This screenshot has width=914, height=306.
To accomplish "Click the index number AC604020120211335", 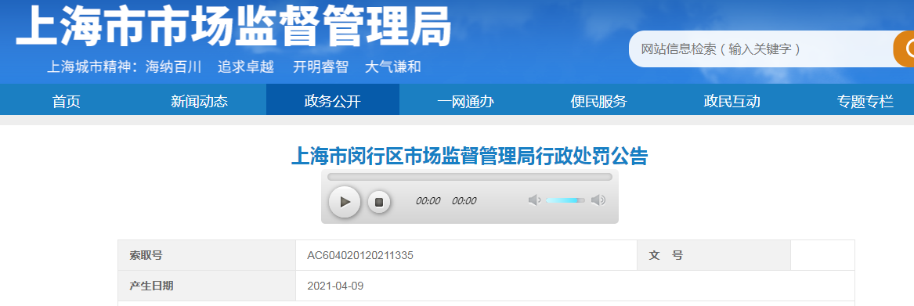I will pyautogui.click(x=360, y=255).
